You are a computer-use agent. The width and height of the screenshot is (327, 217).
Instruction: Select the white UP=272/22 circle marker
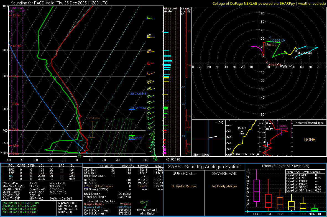pyautogui.click(x=277, y=64)
